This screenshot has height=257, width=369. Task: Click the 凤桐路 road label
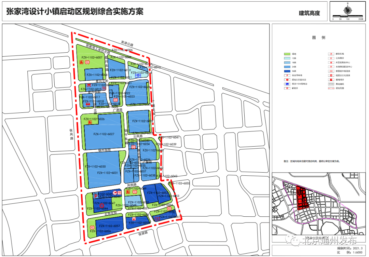click(x=132, y=185)
